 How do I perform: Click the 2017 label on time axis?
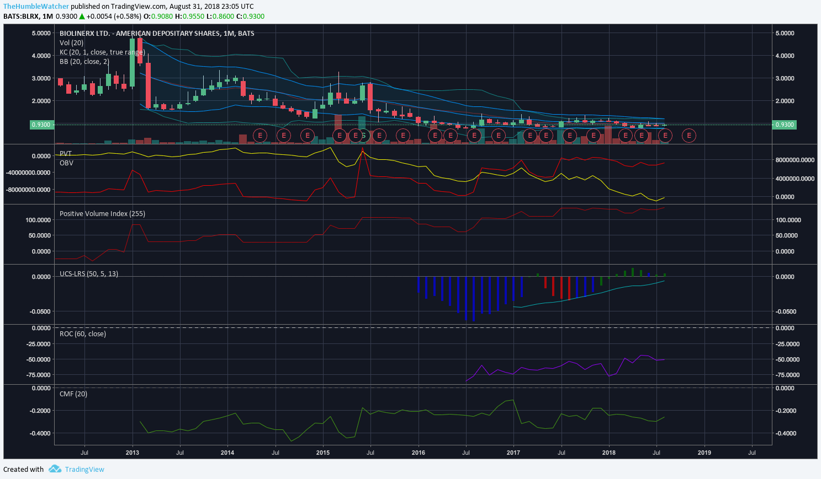(513, 453)
